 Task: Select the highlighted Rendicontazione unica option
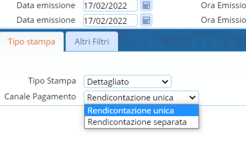coord(141,110)
